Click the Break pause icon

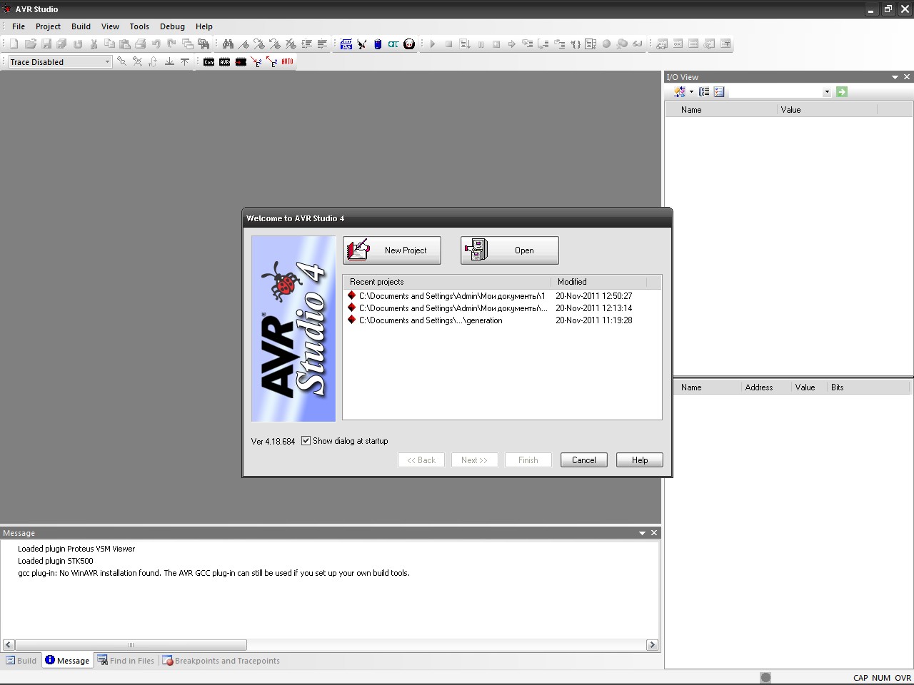tap(481, 44)
